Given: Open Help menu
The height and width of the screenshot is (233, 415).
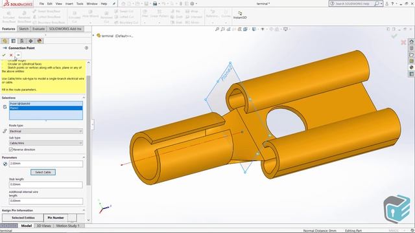Looking at the screenshot, I should tap(104, 4).
